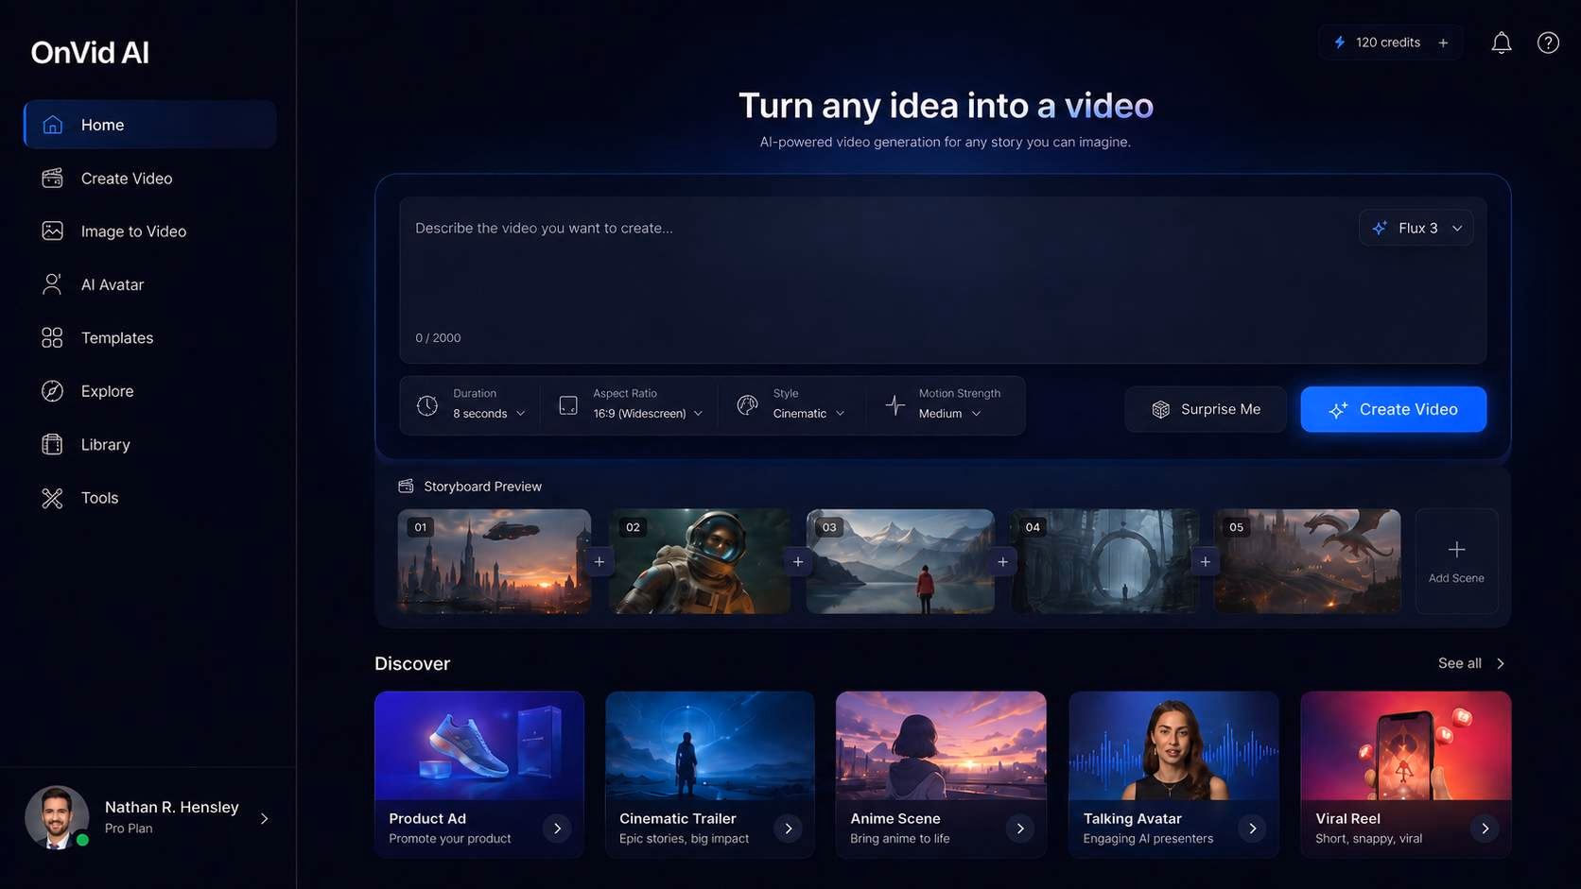Open the notifications bell
The image size is (1581, 889).
click(x=1502, y=43)
